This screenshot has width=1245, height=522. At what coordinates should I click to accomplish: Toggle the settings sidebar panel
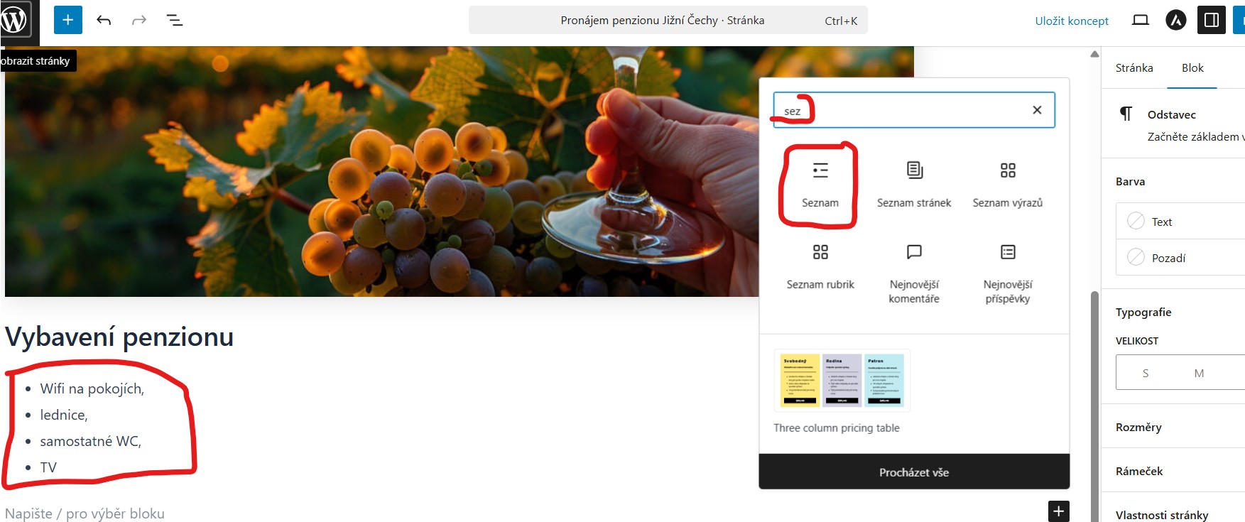1212,20
